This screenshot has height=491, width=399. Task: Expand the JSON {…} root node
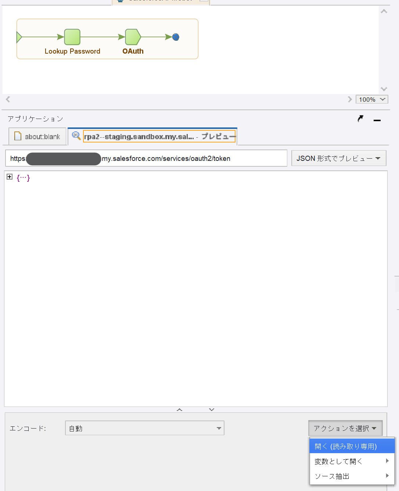(10, 177)
